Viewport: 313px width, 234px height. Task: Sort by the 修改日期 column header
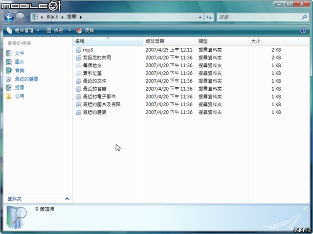169,41
